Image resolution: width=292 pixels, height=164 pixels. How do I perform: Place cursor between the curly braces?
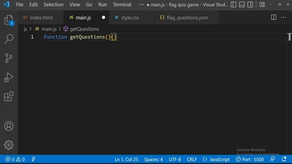pos(114,37)
